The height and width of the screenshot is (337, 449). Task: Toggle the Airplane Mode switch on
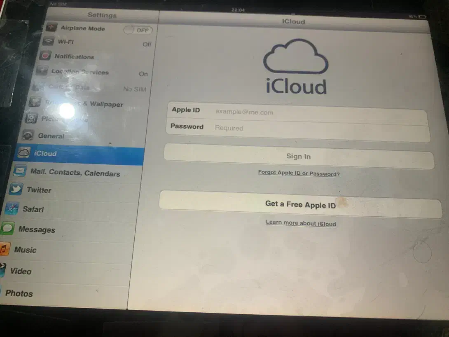coord(138,30)
